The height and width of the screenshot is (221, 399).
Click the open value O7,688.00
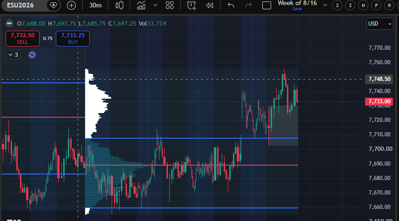(x=31, y=24)
